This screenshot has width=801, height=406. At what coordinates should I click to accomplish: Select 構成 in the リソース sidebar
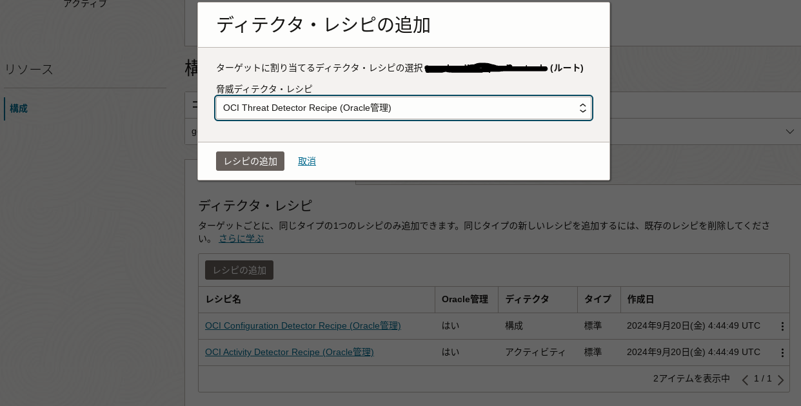[x=18, y=108]
